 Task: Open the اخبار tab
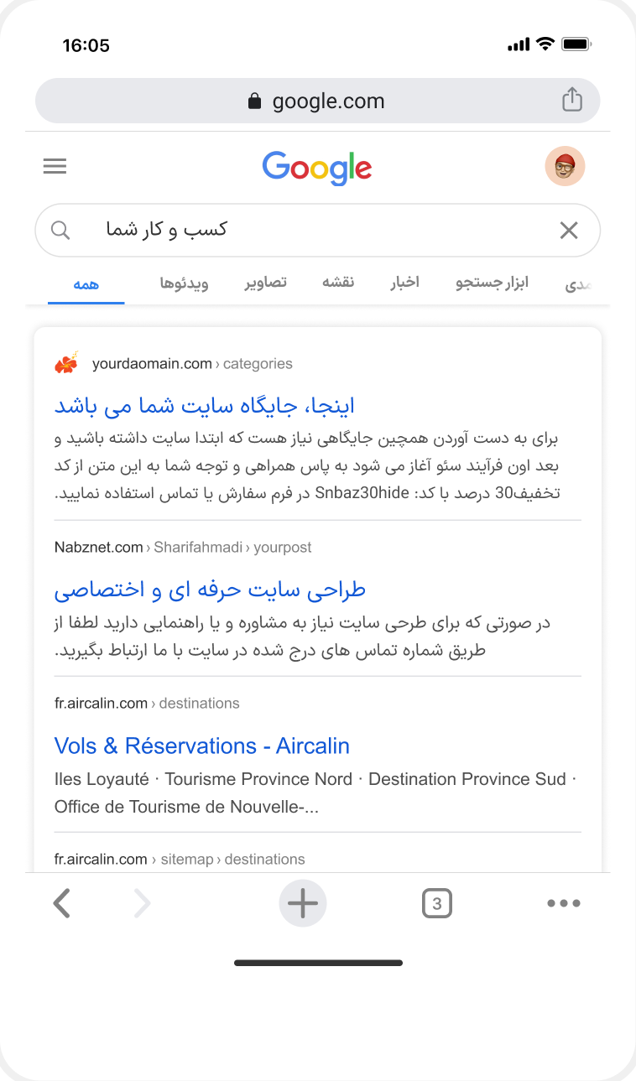pyautogui.click(x=404, y=282)
